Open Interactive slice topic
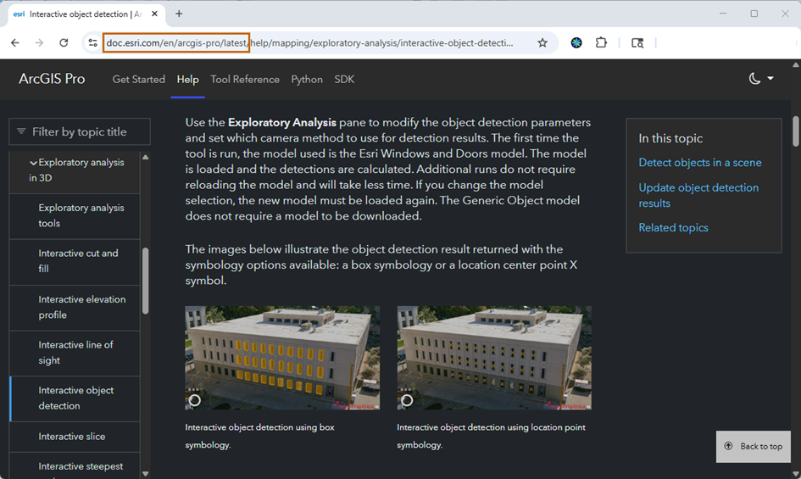Image resolution: width=801 pixels, height=479 pixels. pyautogui.click(x=75, y=437)
